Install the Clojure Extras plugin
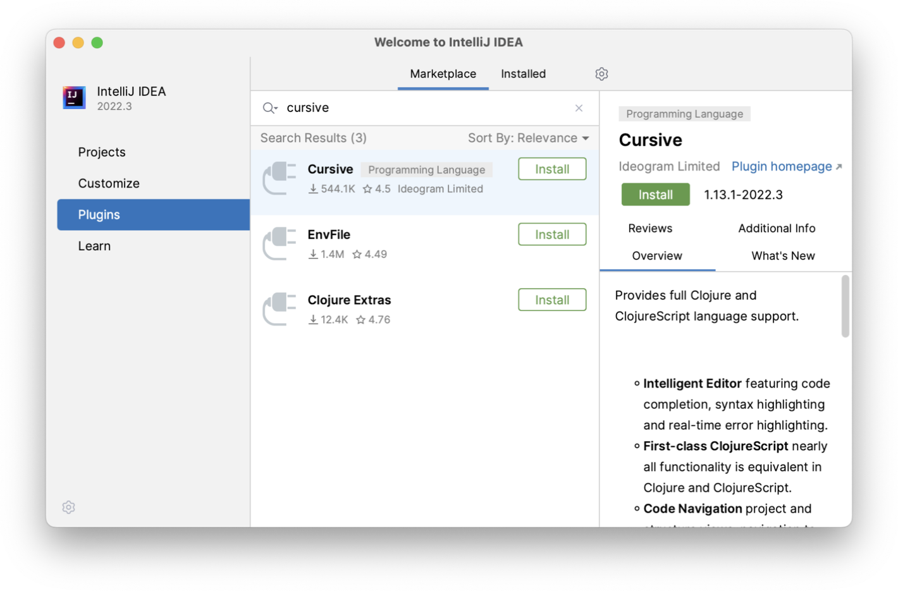898x591 pixels. tap(552, 300)
